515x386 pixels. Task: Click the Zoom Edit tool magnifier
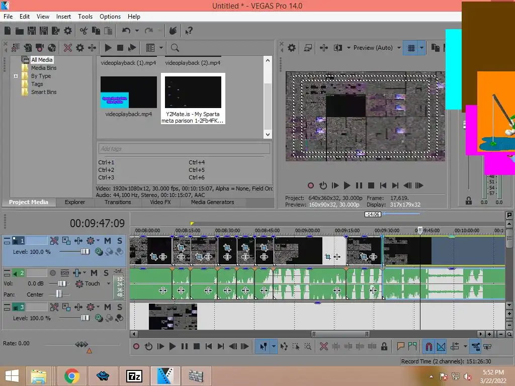tap(308, 347)
